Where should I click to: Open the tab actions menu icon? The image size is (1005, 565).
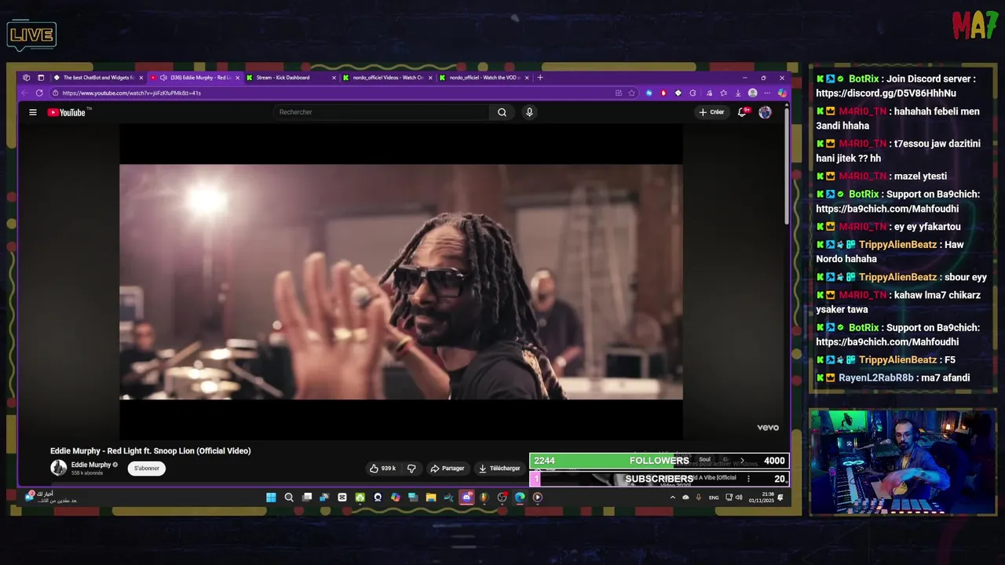tap(39, 78)
